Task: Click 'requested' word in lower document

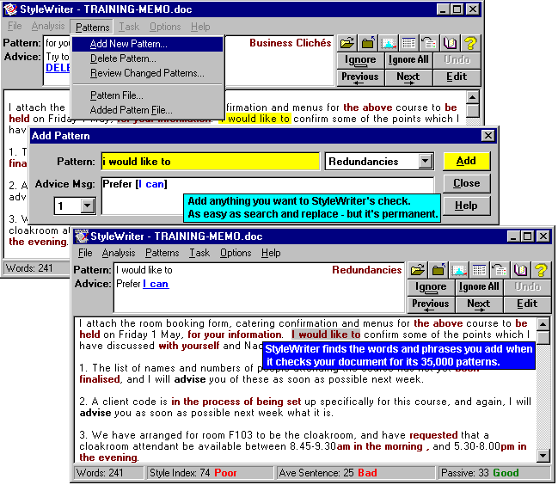Action: click(x=433, y=435)
